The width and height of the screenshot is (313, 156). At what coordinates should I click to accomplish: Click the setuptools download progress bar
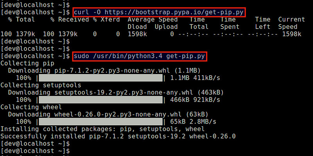point(99,100)
